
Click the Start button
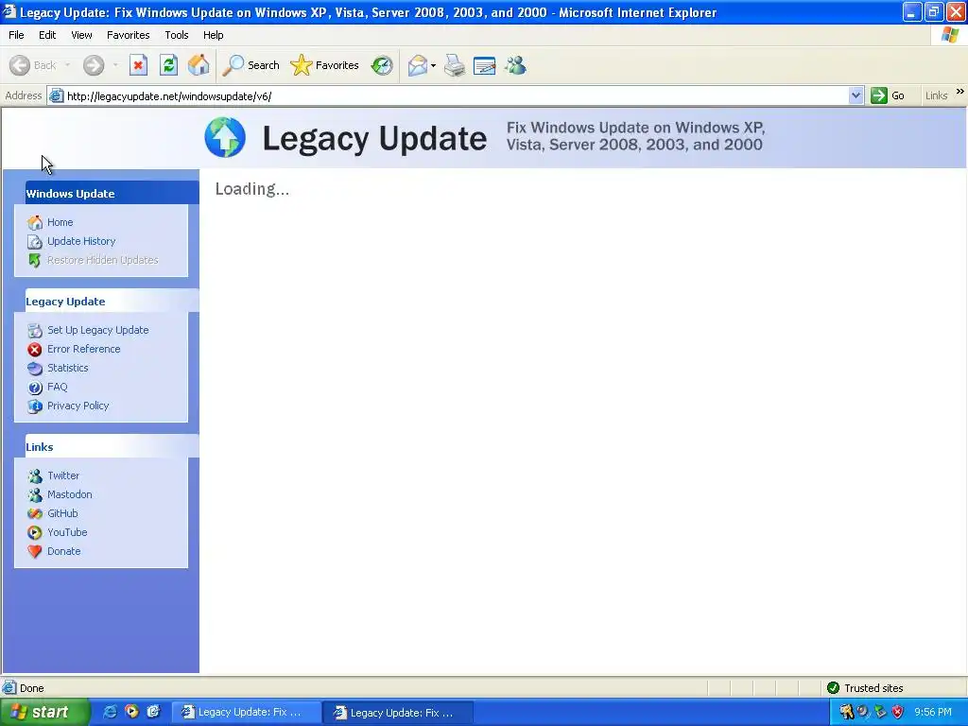44,712
